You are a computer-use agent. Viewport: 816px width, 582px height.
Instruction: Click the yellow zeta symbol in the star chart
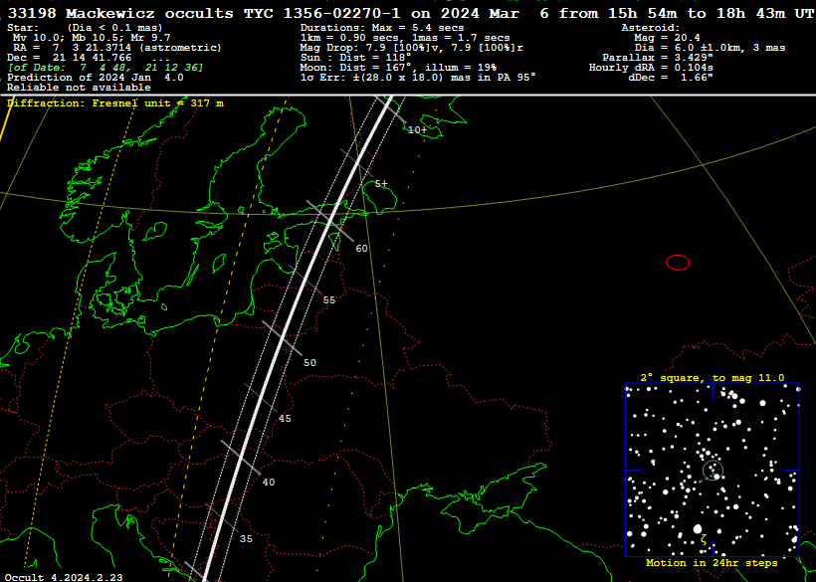704,540
